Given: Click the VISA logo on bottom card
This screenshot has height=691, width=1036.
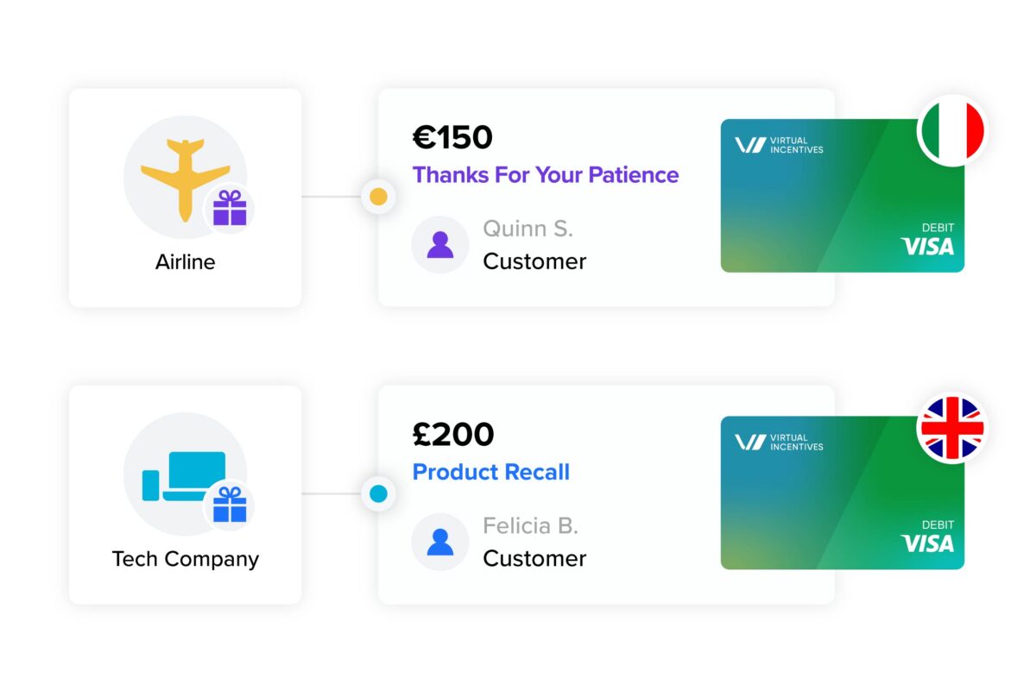Looking at the screenshot, I should [928, 543].
